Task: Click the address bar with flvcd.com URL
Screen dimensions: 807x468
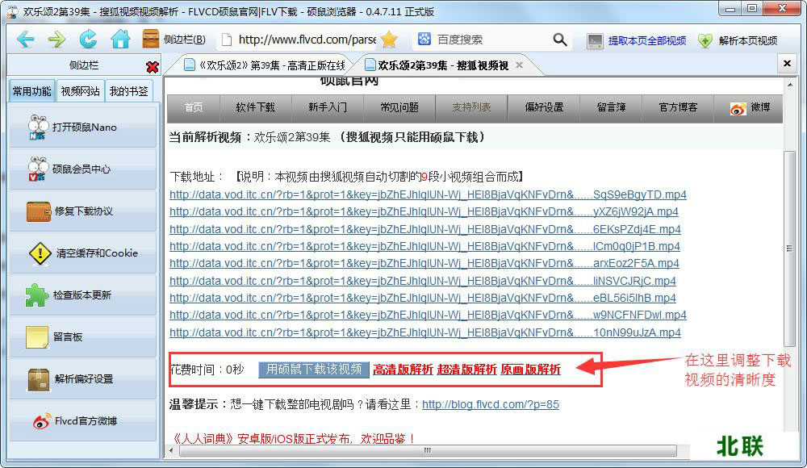Action: (x=307, y=40)
